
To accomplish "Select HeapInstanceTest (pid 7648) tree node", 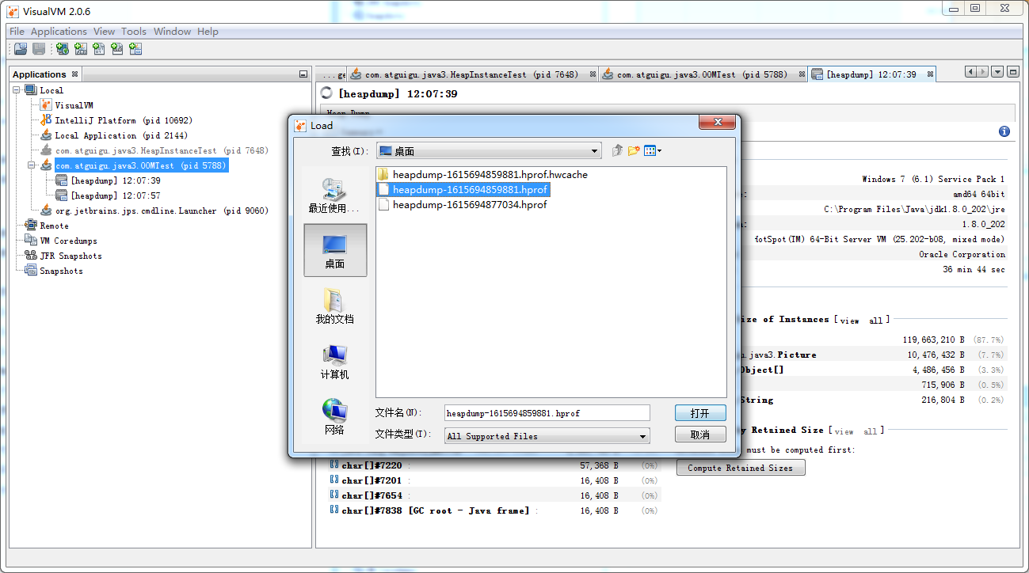I will 162,150.
